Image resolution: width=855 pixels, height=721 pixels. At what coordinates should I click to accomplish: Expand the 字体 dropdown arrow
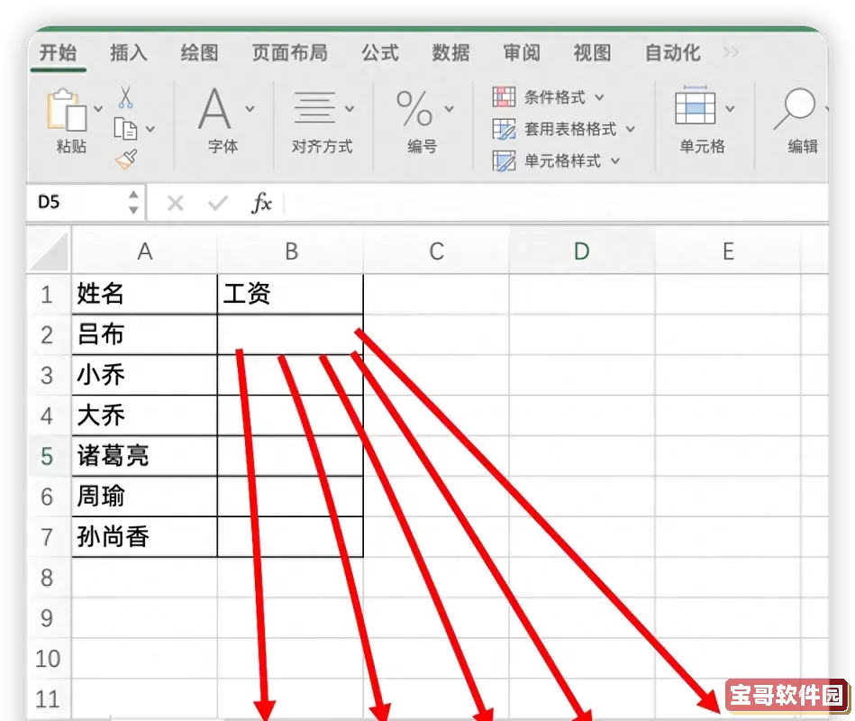250,108
